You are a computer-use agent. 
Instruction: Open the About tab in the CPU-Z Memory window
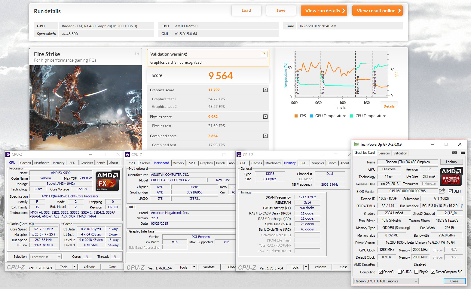345,163
